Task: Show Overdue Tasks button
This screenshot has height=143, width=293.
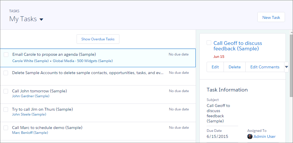Action: point(98,39)
